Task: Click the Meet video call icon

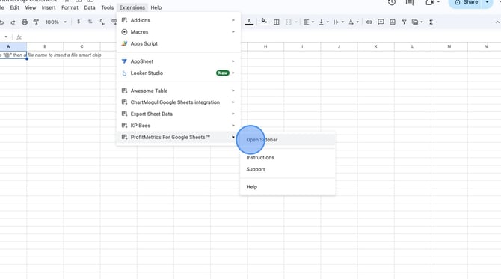Action: point(429,2)
